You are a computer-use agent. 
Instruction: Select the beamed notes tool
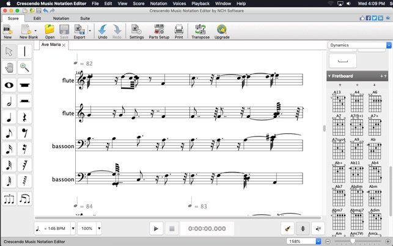coord(24,199)
